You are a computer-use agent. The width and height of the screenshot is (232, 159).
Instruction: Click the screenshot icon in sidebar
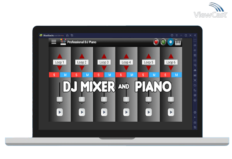click(x=195, y=80)
